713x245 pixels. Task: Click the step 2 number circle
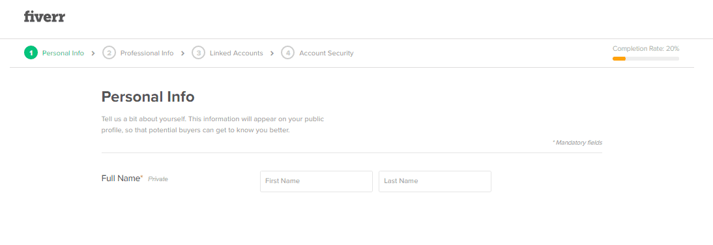109,53
